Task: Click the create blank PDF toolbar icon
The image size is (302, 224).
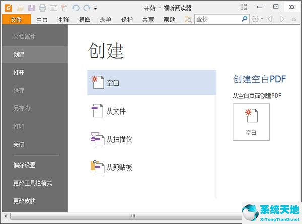Action: click(x=64, y=8)
